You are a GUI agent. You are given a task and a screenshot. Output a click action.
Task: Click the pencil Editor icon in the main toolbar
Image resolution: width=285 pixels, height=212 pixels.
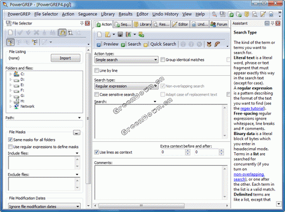pyautogui.click(x=263, y=14)
